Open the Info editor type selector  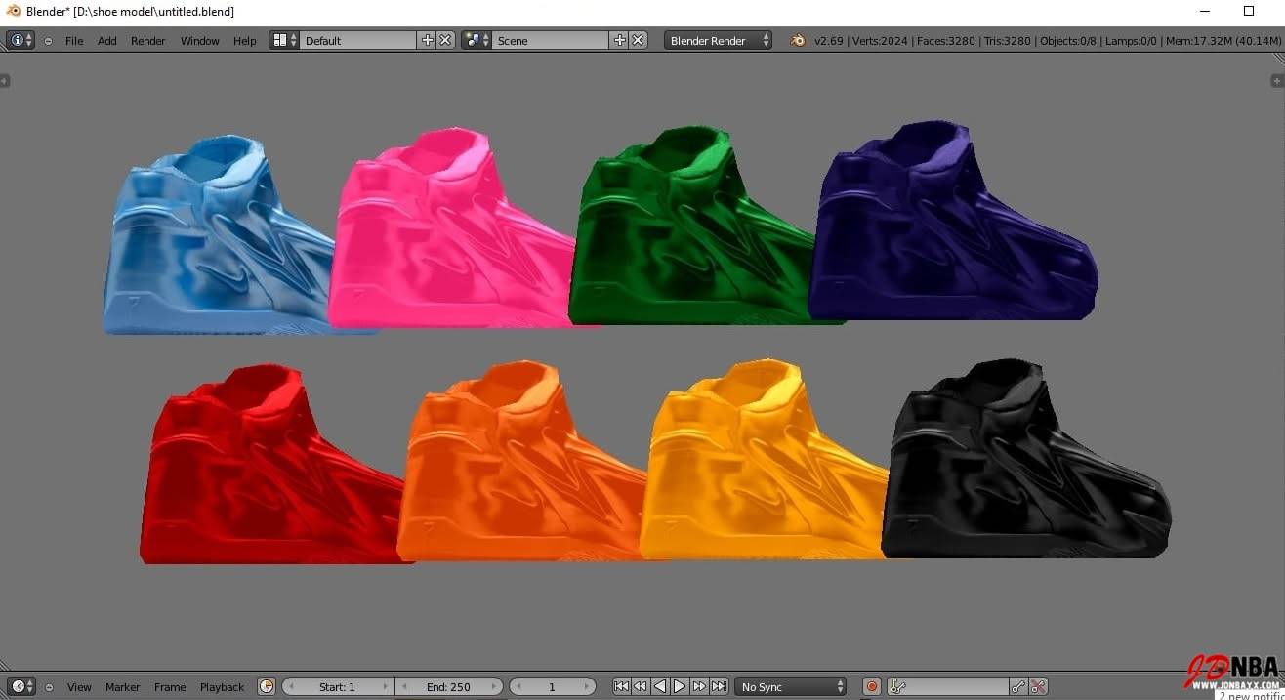21,40
